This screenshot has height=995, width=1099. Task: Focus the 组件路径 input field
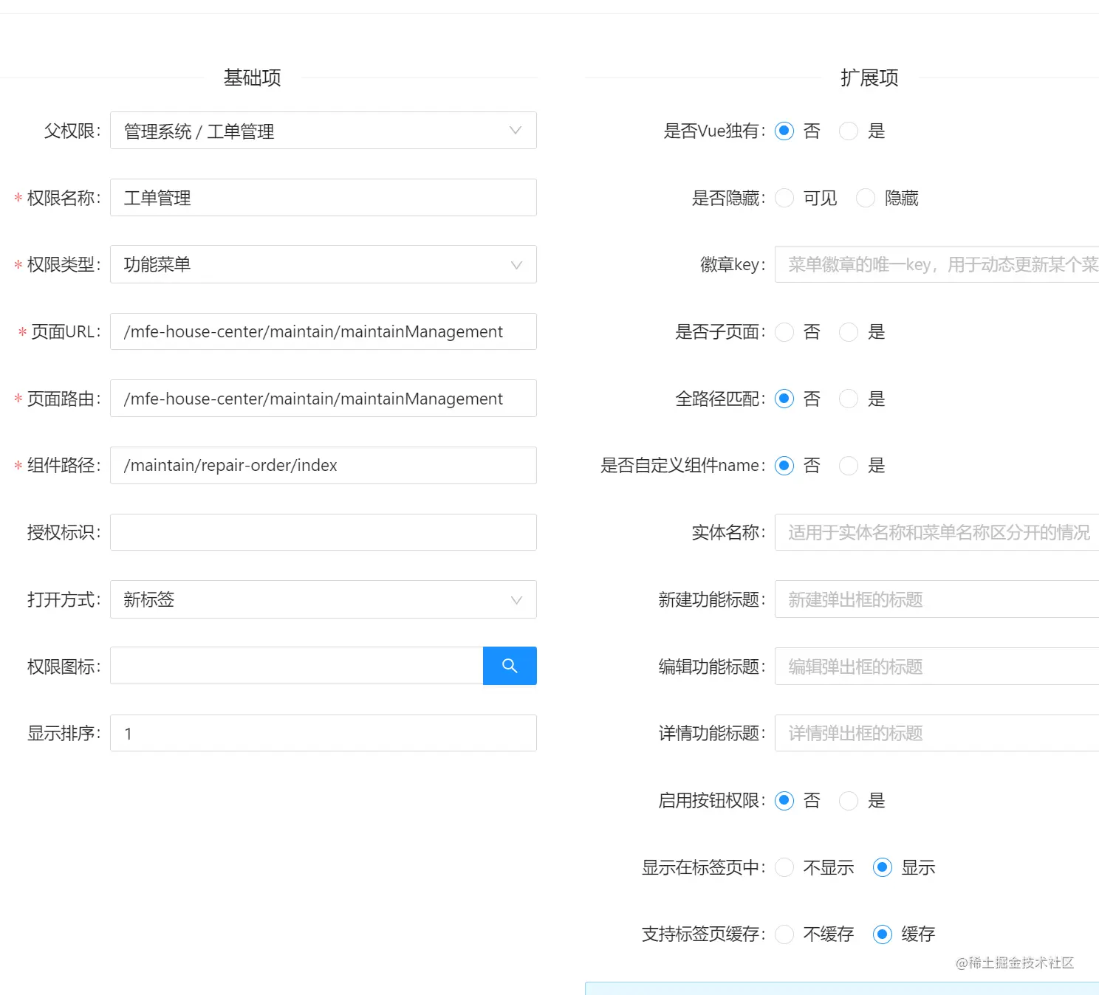(323, 465)
